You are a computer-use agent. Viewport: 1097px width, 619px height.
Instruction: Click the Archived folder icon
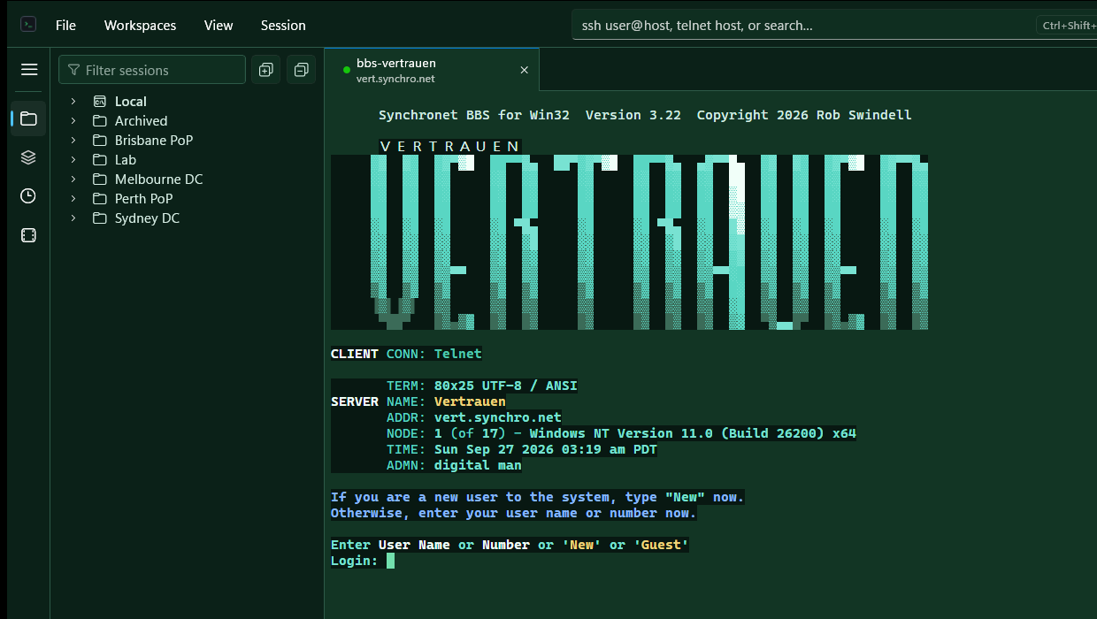(100, 121)
